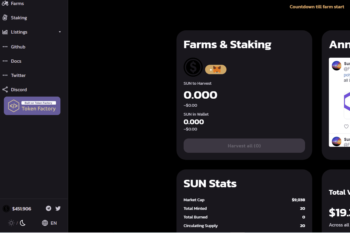Open Telegram via the paper plane icon
The height and width of the screenshot is (233, 350).
point(48,208)
